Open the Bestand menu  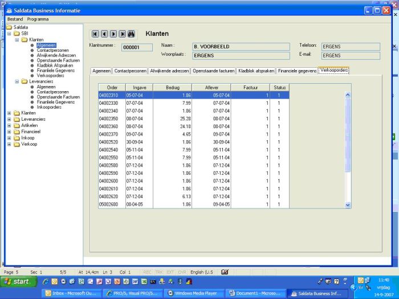[x=15, y=19]
